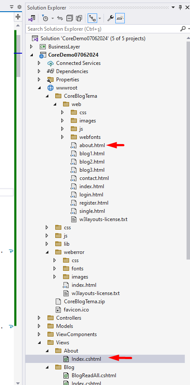Open file nesting options dropdown arrow
The image size is (190, 385).
coord(100,19)
